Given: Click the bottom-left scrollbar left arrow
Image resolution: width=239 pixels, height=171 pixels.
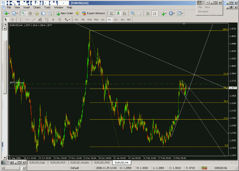Looking at the screenshot, I should tap(3, 168).
